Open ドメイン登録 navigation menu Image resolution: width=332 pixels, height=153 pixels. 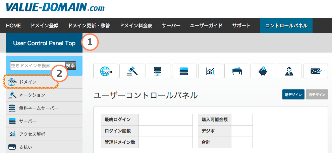45,25
